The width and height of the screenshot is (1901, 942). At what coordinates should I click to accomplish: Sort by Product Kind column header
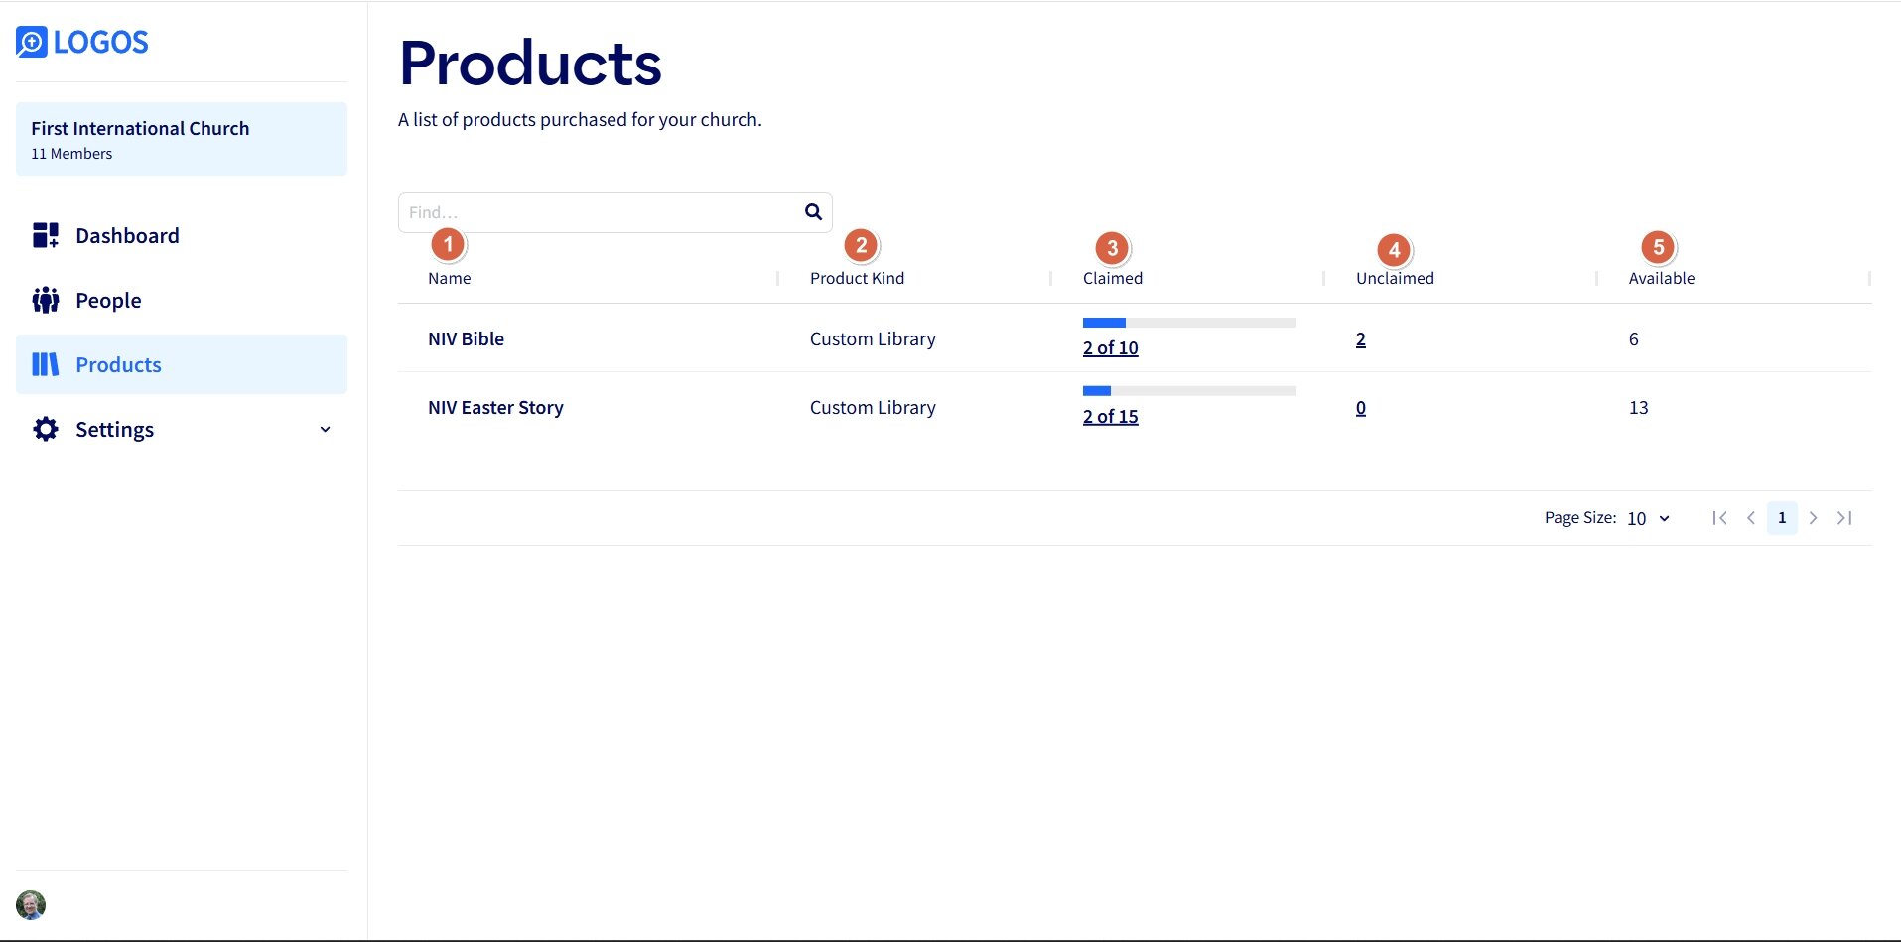click(857, 278)
